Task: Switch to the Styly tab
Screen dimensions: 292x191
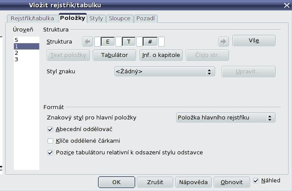Action: pyautogui.click(x=96, y=18)
